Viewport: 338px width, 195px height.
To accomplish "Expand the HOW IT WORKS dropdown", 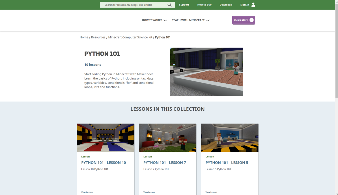I will tap(152, 20).
